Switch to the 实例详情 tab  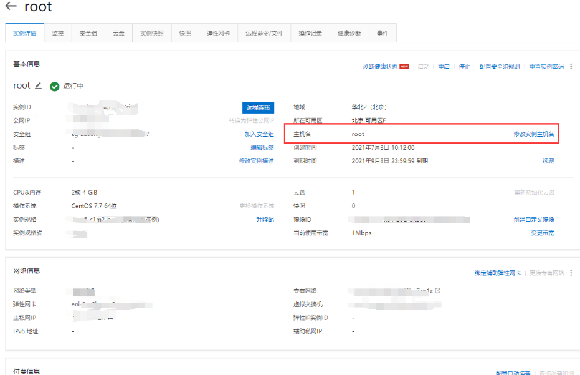[x=25, y=33]
